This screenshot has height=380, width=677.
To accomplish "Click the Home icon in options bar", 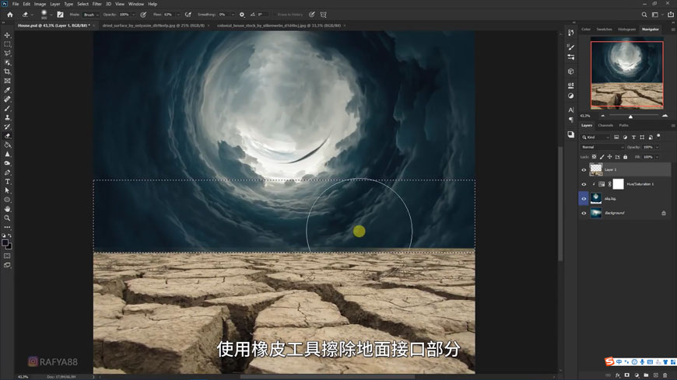I will point(9,14).
